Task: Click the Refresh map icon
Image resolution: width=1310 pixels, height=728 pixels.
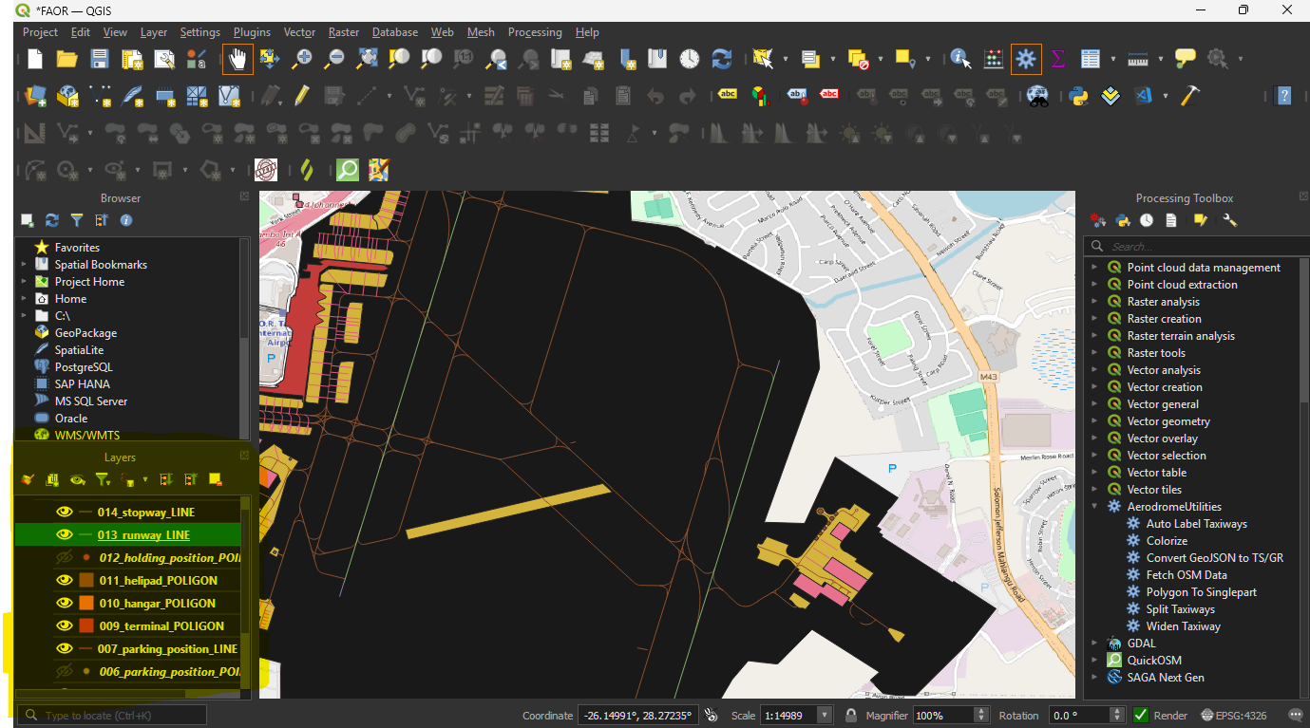Action: [x=722, y=59]
